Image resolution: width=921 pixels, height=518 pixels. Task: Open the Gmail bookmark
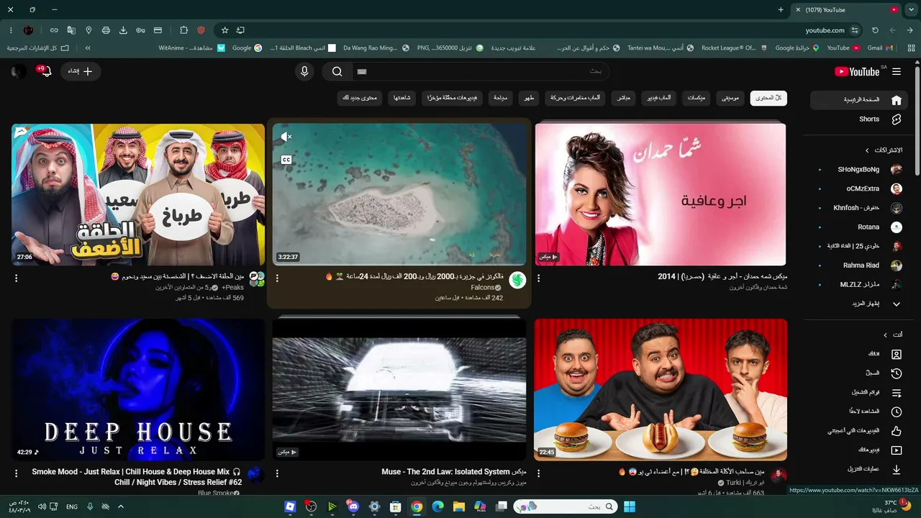pos(880,47)
